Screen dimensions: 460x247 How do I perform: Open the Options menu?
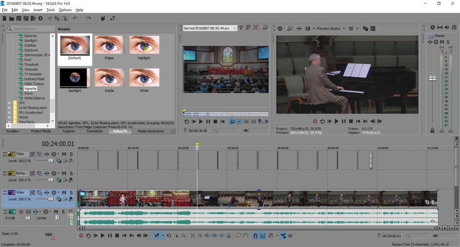[x=65, y=10]
